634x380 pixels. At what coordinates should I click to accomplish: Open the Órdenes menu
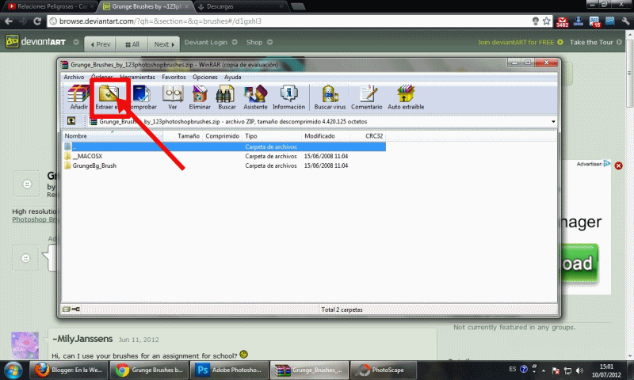(x=102, y=77)
